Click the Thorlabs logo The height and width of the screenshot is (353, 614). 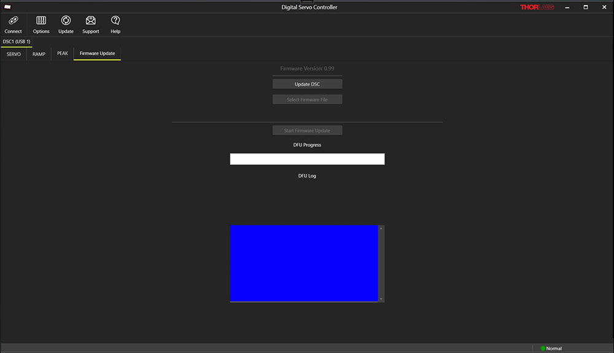tap(537, 7)
